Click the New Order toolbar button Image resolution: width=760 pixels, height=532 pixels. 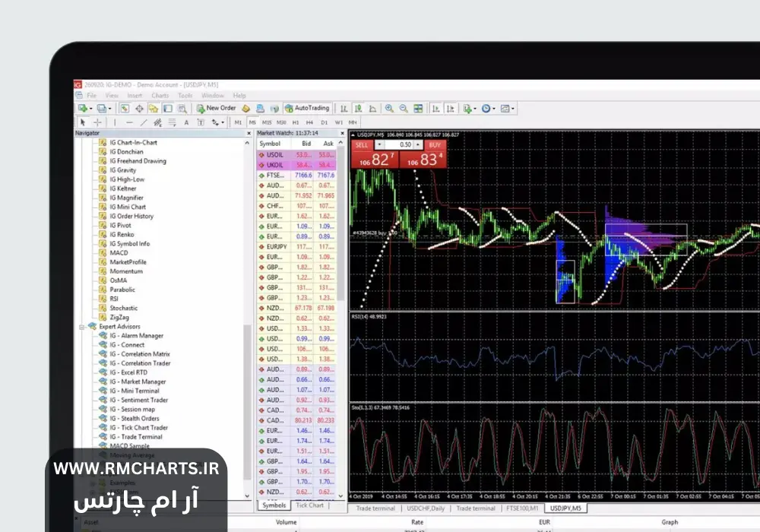(217, 109)
